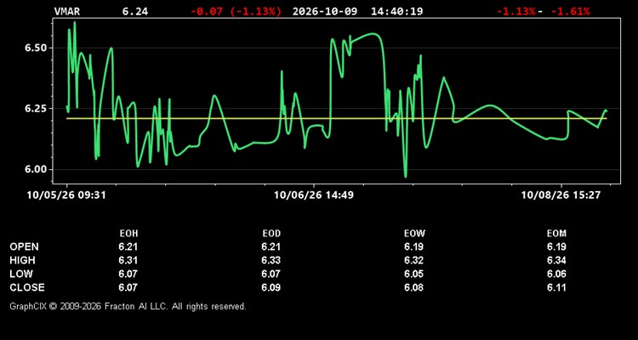Click the -0.07 (-1.13%) change value
Image resolution: width=638 pixels, height=340 pixels.
236,11
